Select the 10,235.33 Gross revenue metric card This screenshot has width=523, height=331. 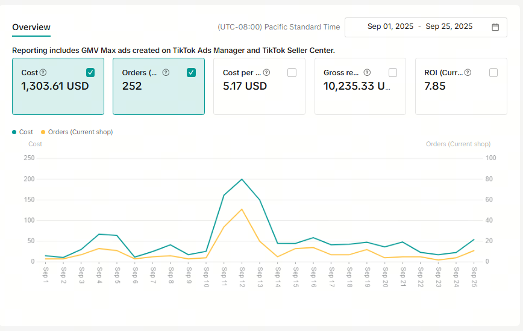tap(360, 87)
